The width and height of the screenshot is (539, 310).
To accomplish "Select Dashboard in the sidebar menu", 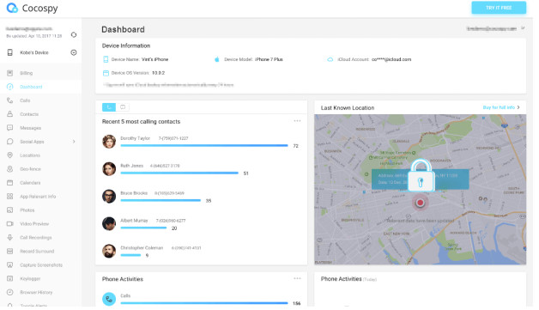I will (x=31, y=87).
